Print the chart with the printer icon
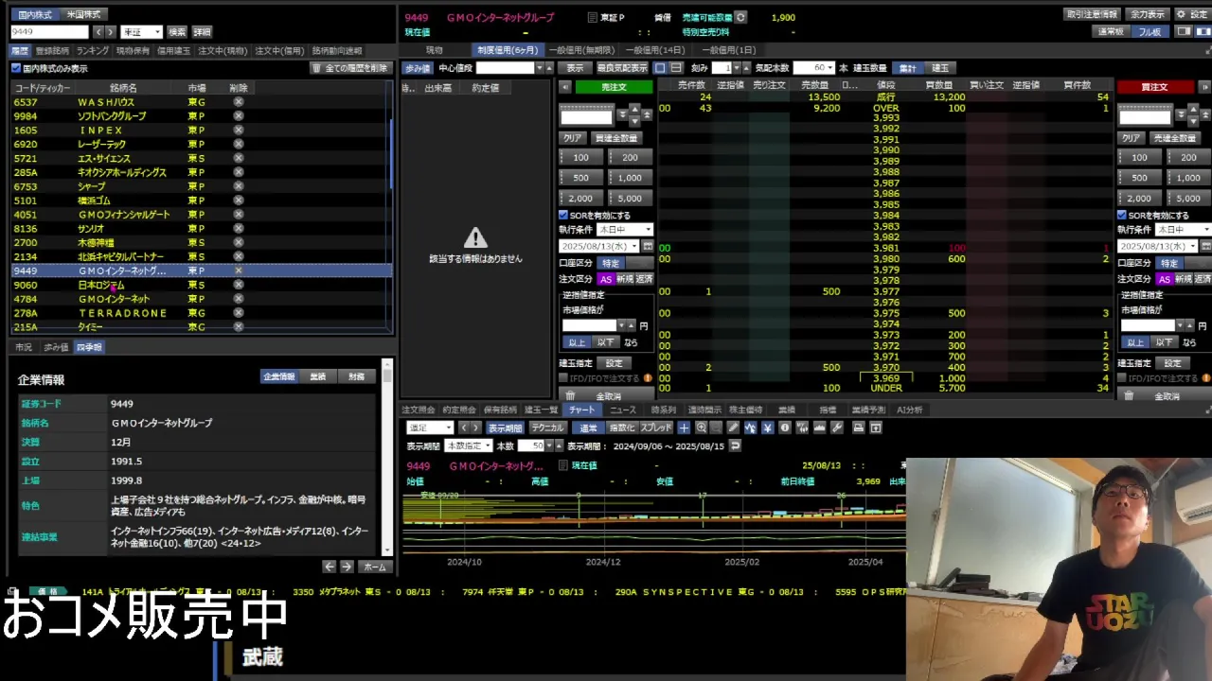 click(859, 428)
